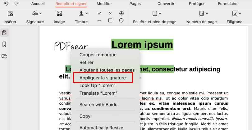The height and width of the screenshot is (130, 252).
Task: Click the Numéro de page icon
Action: tap(201, 13)
